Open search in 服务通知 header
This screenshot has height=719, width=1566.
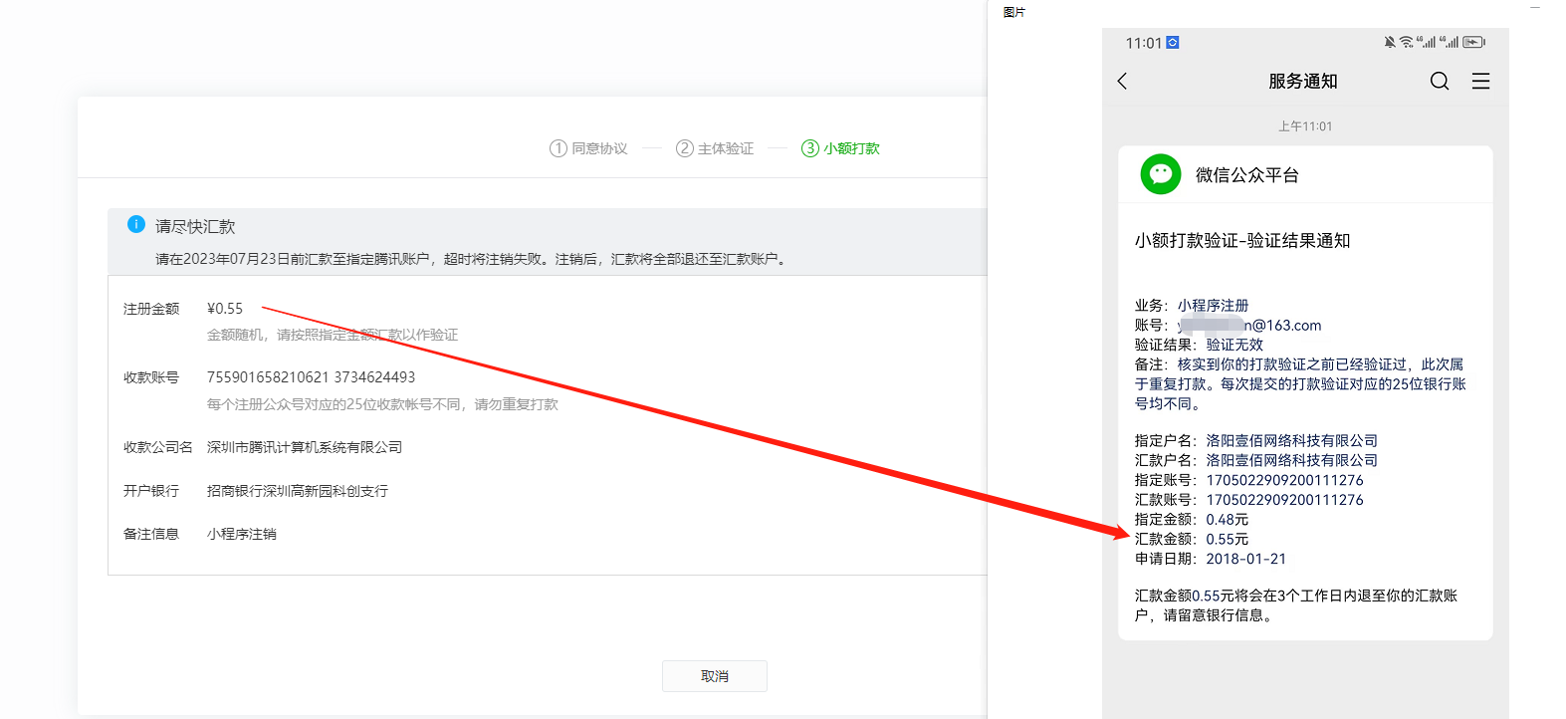tap(1440, 81)
